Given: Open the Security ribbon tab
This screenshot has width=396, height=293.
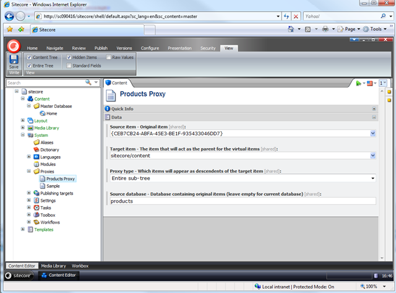Looking at the screenshot, I should [x=208, y=48].
